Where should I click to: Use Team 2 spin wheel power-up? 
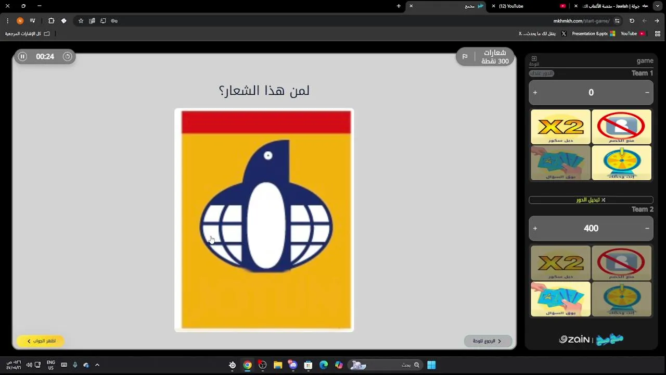click(621, 299)
